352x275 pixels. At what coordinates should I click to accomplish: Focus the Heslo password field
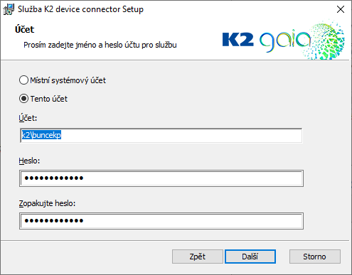161,178
